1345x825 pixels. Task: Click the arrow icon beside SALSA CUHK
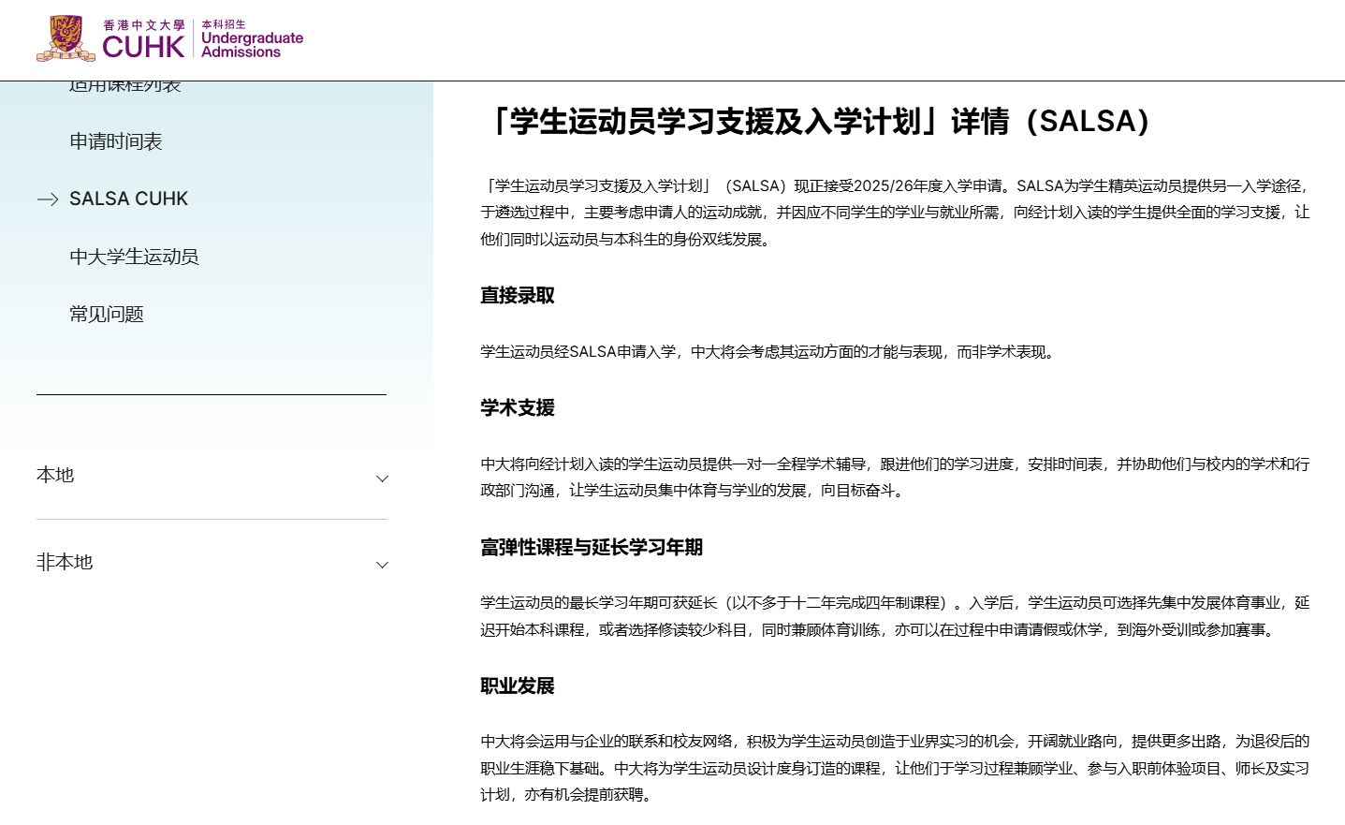click(x=48, y=199)
